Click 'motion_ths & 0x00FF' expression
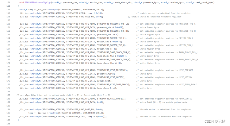 pos(108,42)
